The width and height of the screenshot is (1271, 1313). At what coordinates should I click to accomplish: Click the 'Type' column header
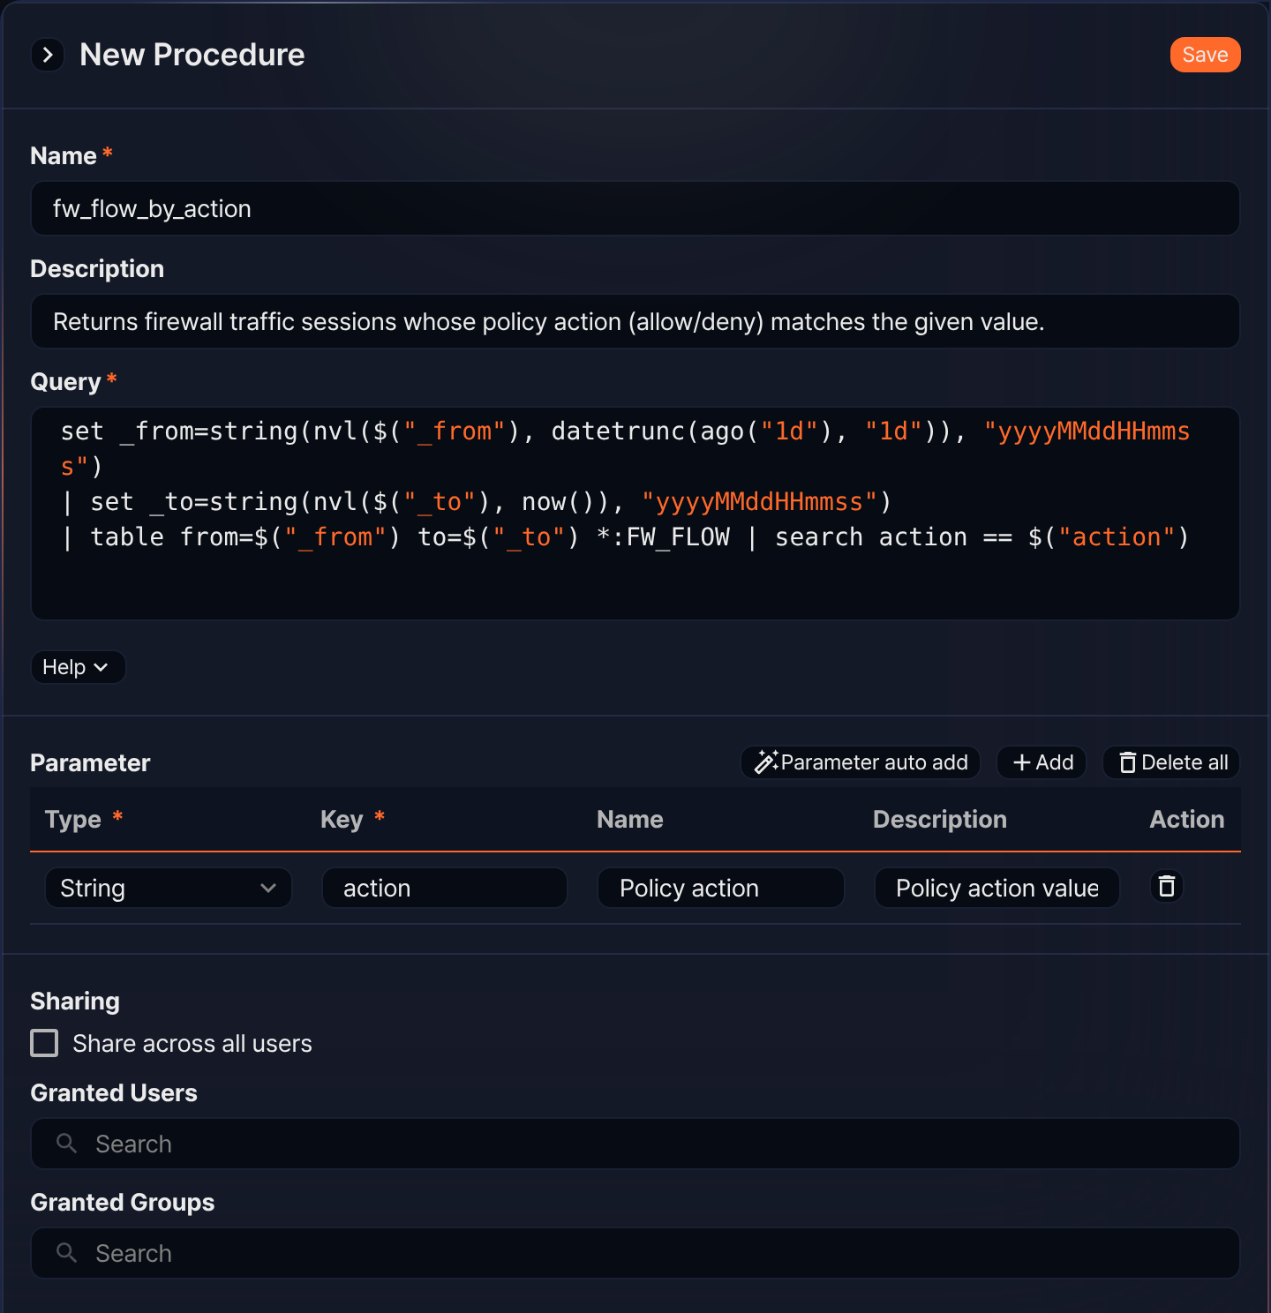pyautogui.click(x=73, y=819)
